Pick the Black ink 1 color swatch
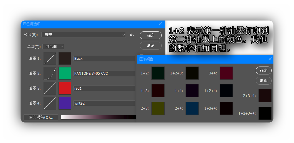294x143 pixels. coord(65,59)
